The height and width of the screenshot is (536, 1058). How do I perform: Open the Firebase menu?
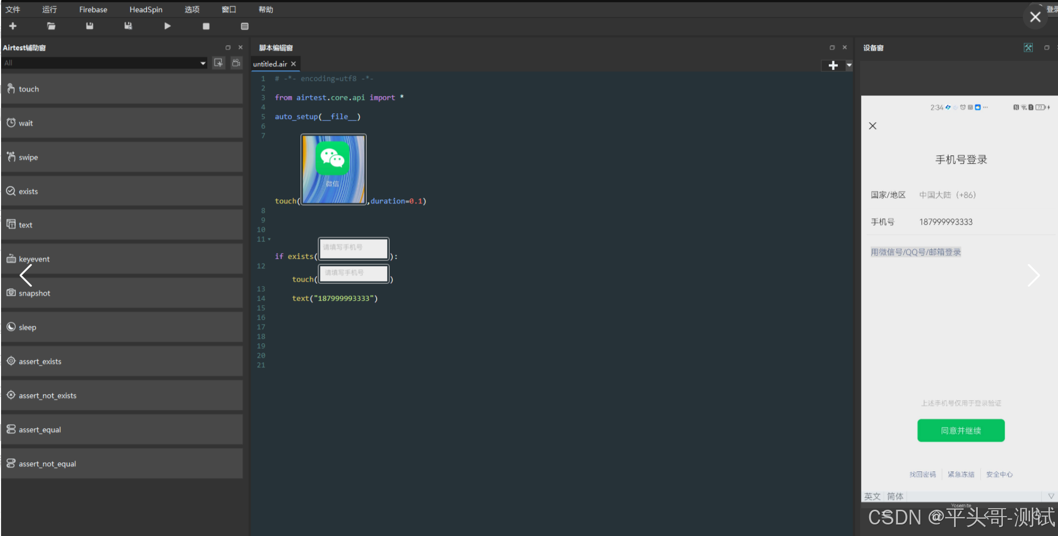[93, 9]
